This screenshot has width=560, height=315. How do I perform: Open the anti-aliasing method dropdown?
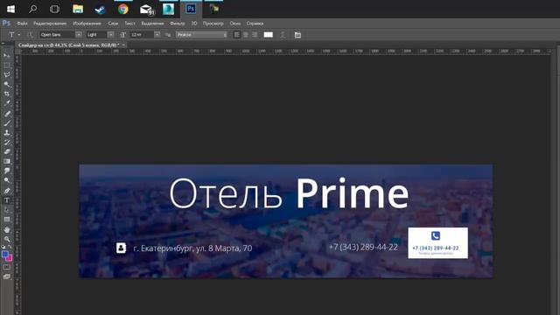pos(201,35)
